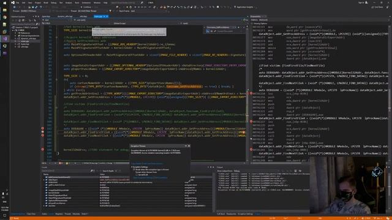392x220 pixels.
Task: Toggle breakpoint on the DEBUGVAR line
Action: (42, 128)
